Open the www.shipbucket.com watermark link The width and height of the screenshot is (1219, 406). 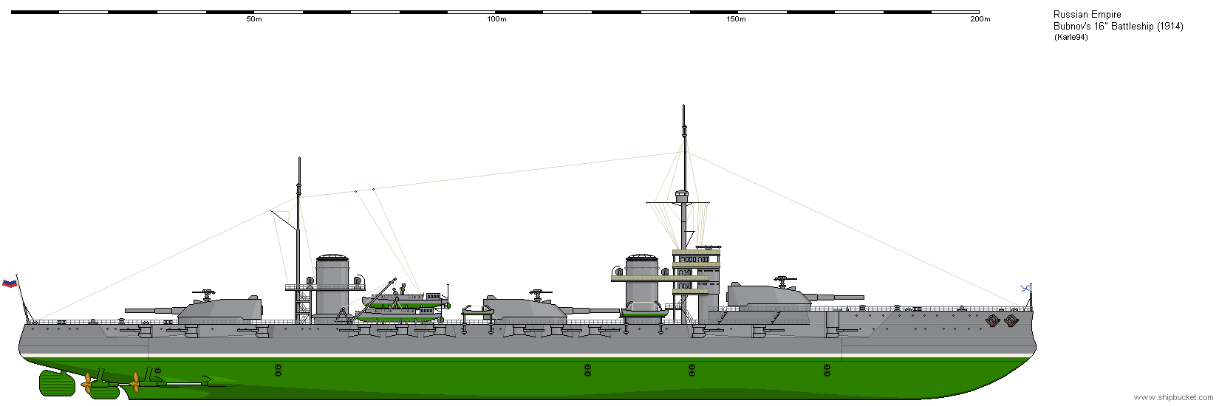(1175, 397)
